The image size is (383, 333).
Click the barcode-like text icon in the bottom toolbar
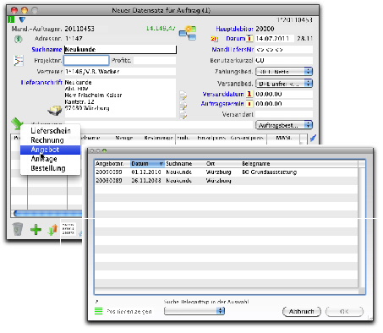point(68,229)
